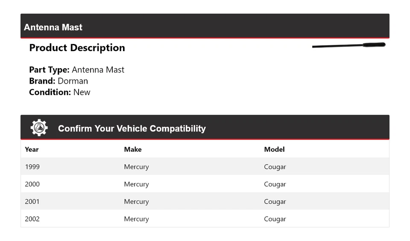Click Mercury in the 2001 row
This screenshot has width=410, height=241.
136,202
